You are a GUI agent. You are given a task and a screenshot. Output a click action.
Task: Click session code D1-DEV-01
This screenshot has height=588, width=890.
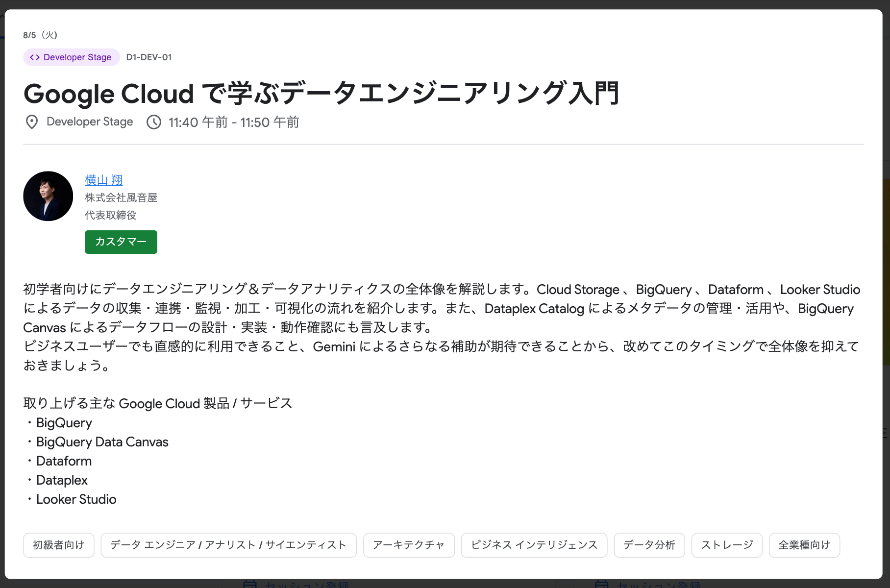149,57
